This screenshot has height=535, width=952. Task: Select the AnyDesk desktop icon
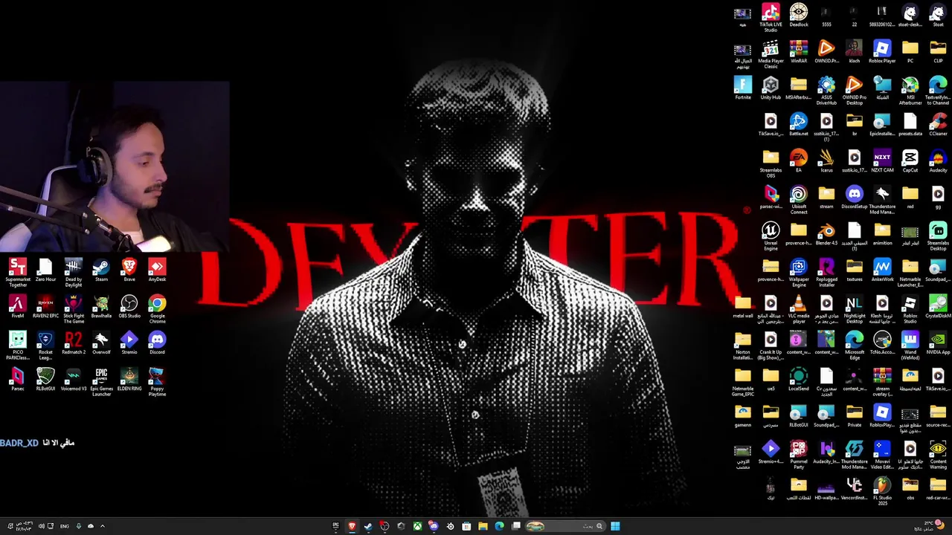[157, 270]
